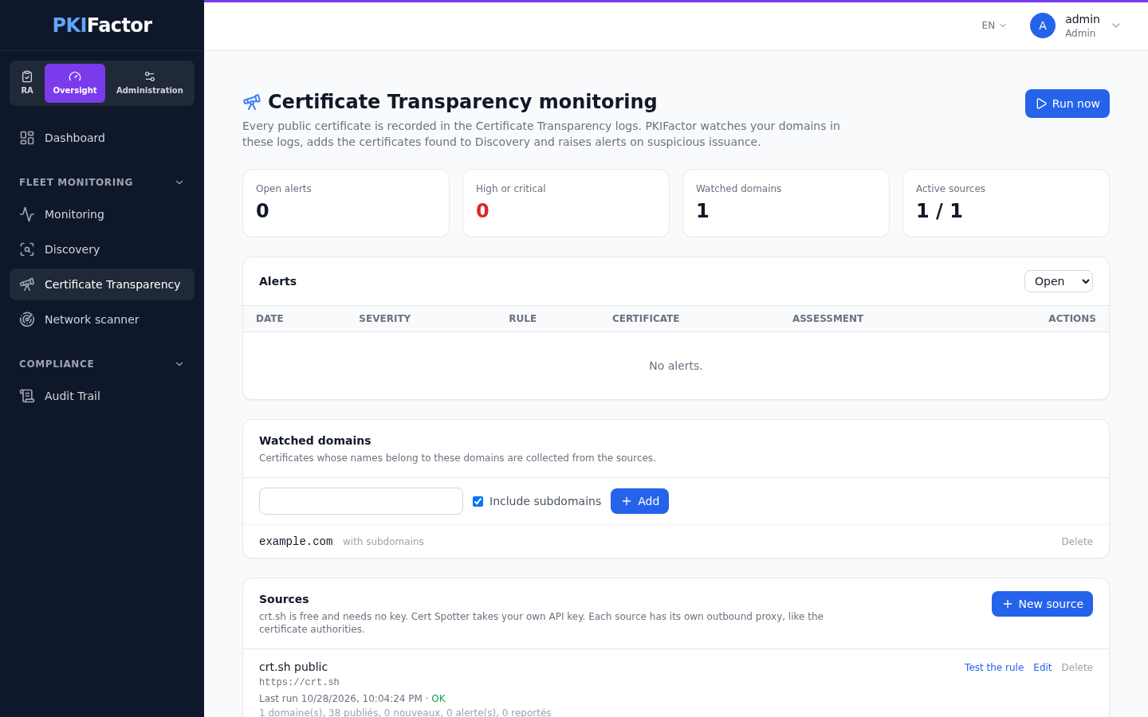This screenshot has height=717, width=1148.
Task: Open the Network scanner page
Action: (102, 319)
